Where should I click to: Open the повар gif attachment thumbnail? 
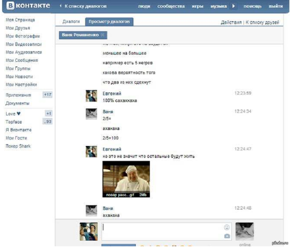126,179
